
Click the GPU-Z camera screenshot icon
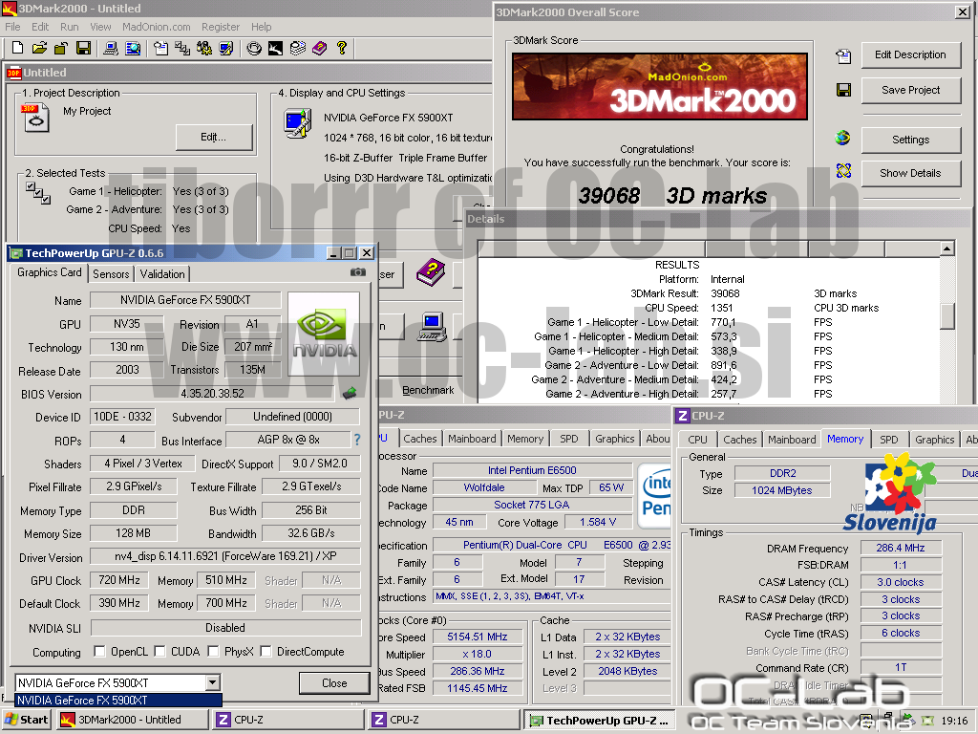[358, 272]
